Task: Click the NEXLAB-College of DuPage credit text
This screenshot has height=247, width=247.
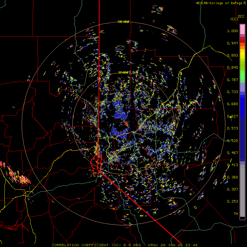Action: coord(221,3)
